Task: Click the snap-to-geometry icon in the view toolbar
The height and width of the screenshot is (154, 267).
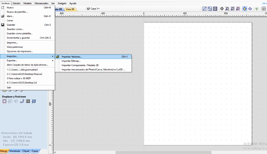Action: click(x=204, y=9)
